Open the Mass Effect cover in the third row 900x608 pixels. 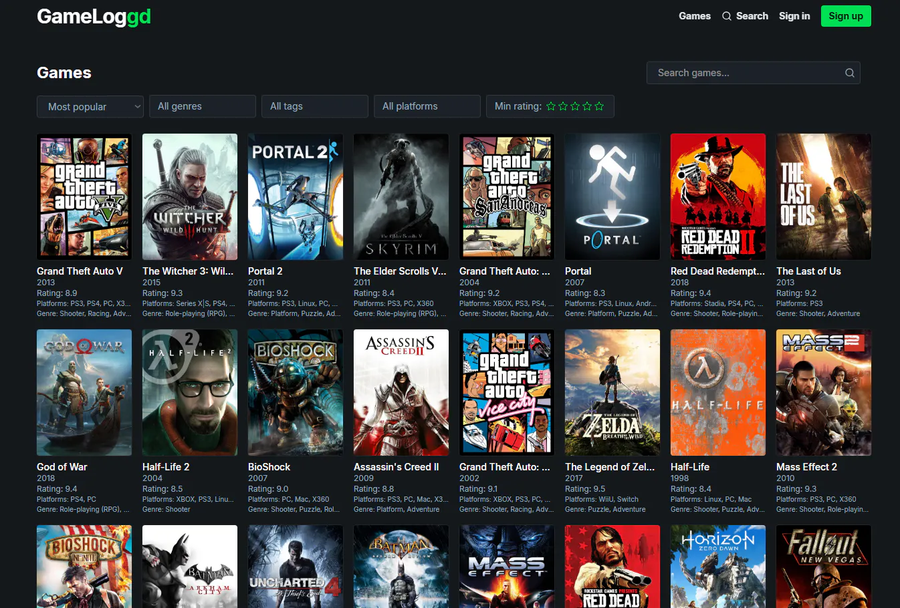point(507,567)
